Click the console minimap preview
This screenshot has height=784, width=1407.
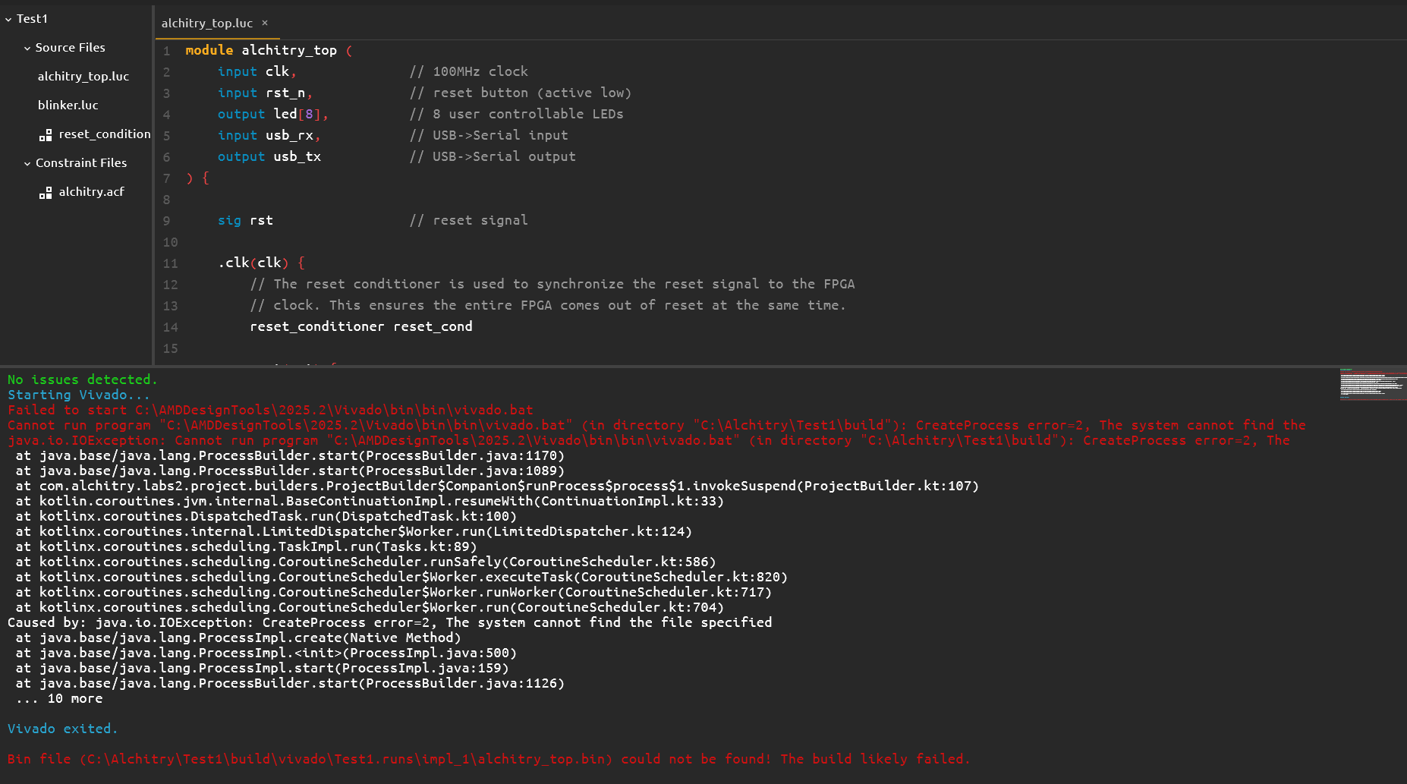coord(1372,386)
